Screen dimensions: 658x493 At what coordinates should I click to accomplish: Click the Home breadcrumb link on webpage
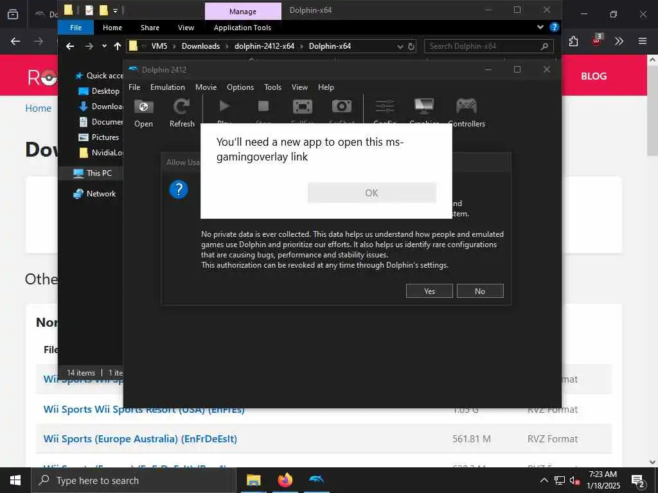pos(38,108)
